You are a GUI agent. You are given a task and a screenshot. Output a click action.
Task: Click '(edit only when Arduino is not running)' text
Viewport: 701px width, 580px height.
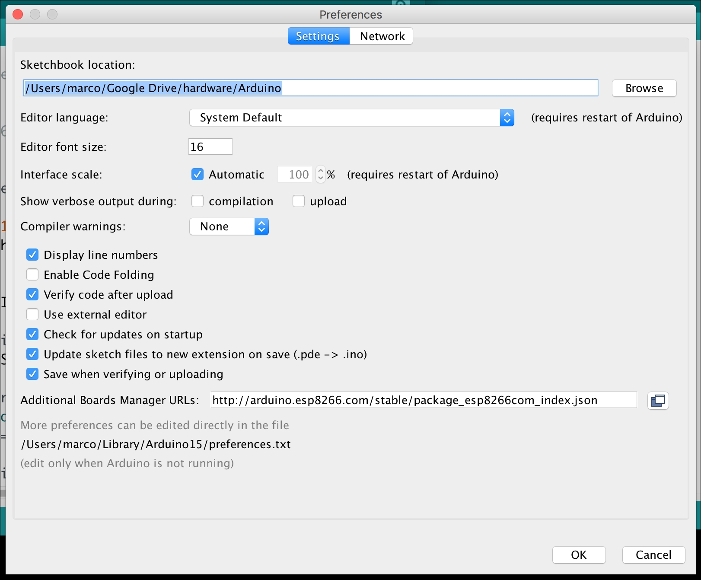[127, 463]
